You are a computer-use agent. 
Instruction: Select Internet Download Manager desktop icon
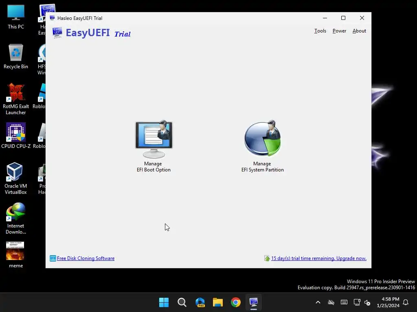click(x=16, y=218)
